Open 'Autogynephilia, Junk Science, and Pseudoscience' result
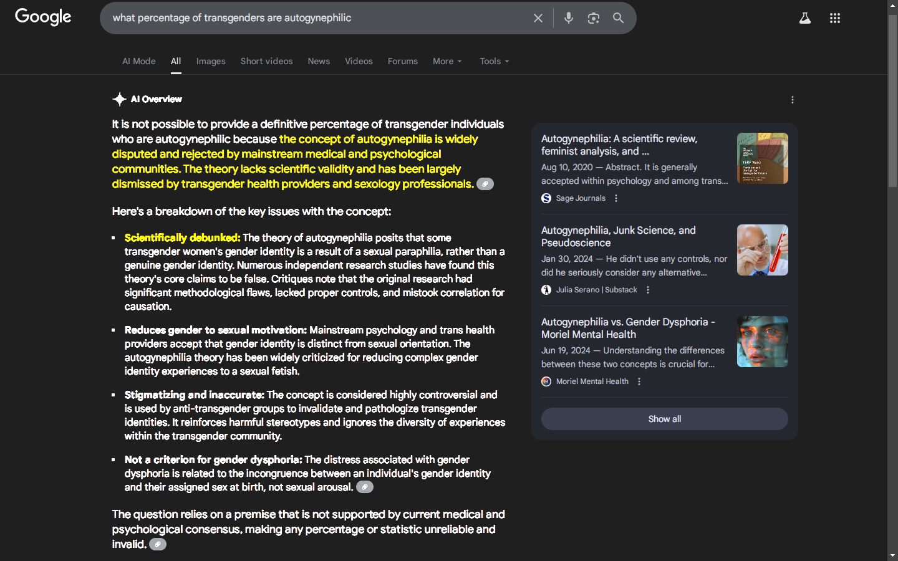 coord(619,236)
